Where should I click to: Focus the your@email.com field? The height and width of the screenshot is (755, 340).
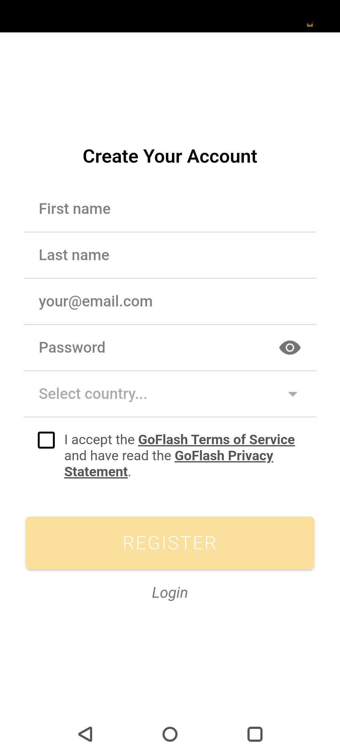[x=170, y=301]
